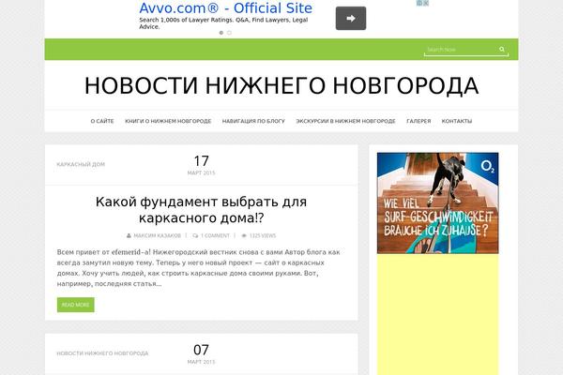The width and height of the screenshot is (563, 375).
Task: Open the AdChoices info icon
Action: point(419,3)
